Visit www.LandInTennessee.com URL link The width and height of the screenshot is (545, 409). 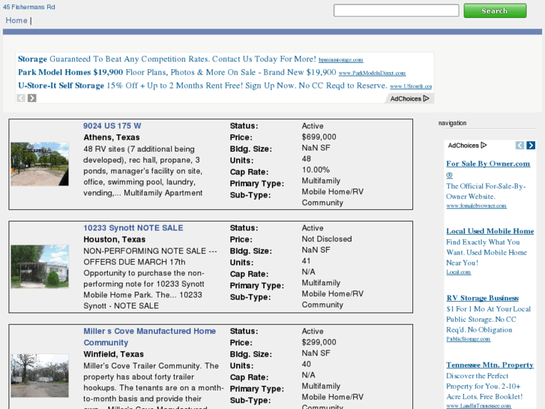478,406
